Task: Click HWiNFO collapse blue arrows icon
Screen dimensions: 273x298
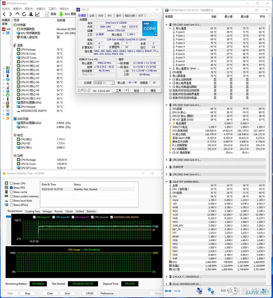Action: click(x=177, y=291)
